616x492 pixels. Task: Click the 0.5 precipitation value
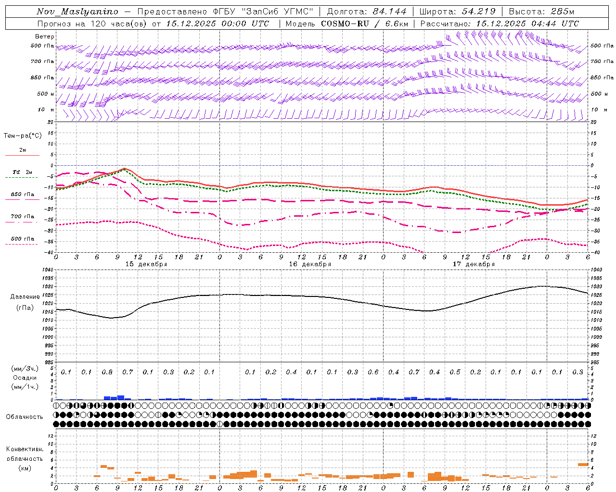click(x=455, y=372)
